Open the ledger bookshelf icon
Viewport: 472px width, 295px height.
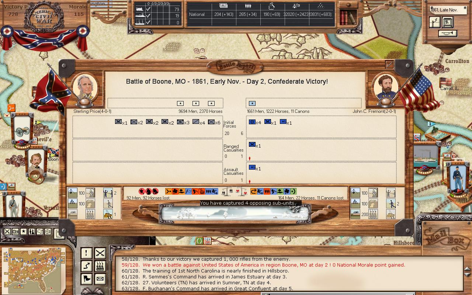pyautogui.click(x=348, y=17)
